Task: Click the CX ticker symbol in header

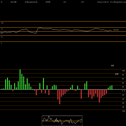Action: click(83, 2)
